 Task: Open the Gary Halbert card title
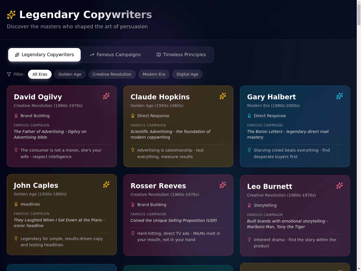(271, 97)
